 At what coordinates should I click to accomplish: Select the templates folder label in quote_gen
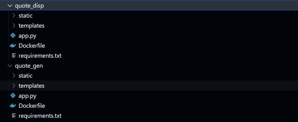click(x=32, y=86)
